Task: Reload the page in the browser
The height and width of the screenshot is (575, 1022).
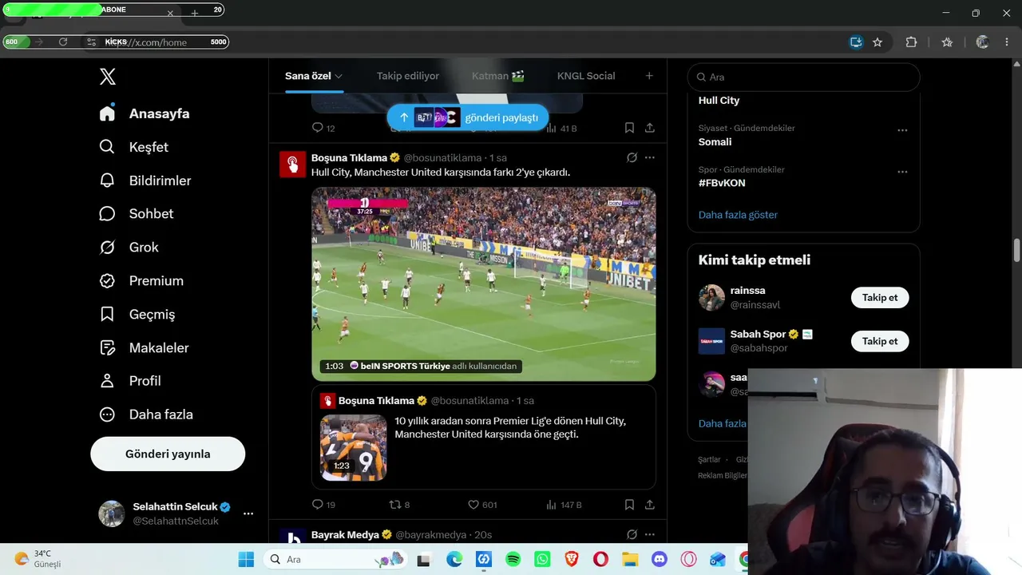Action: pyautogui.click(x=63, y=42)
